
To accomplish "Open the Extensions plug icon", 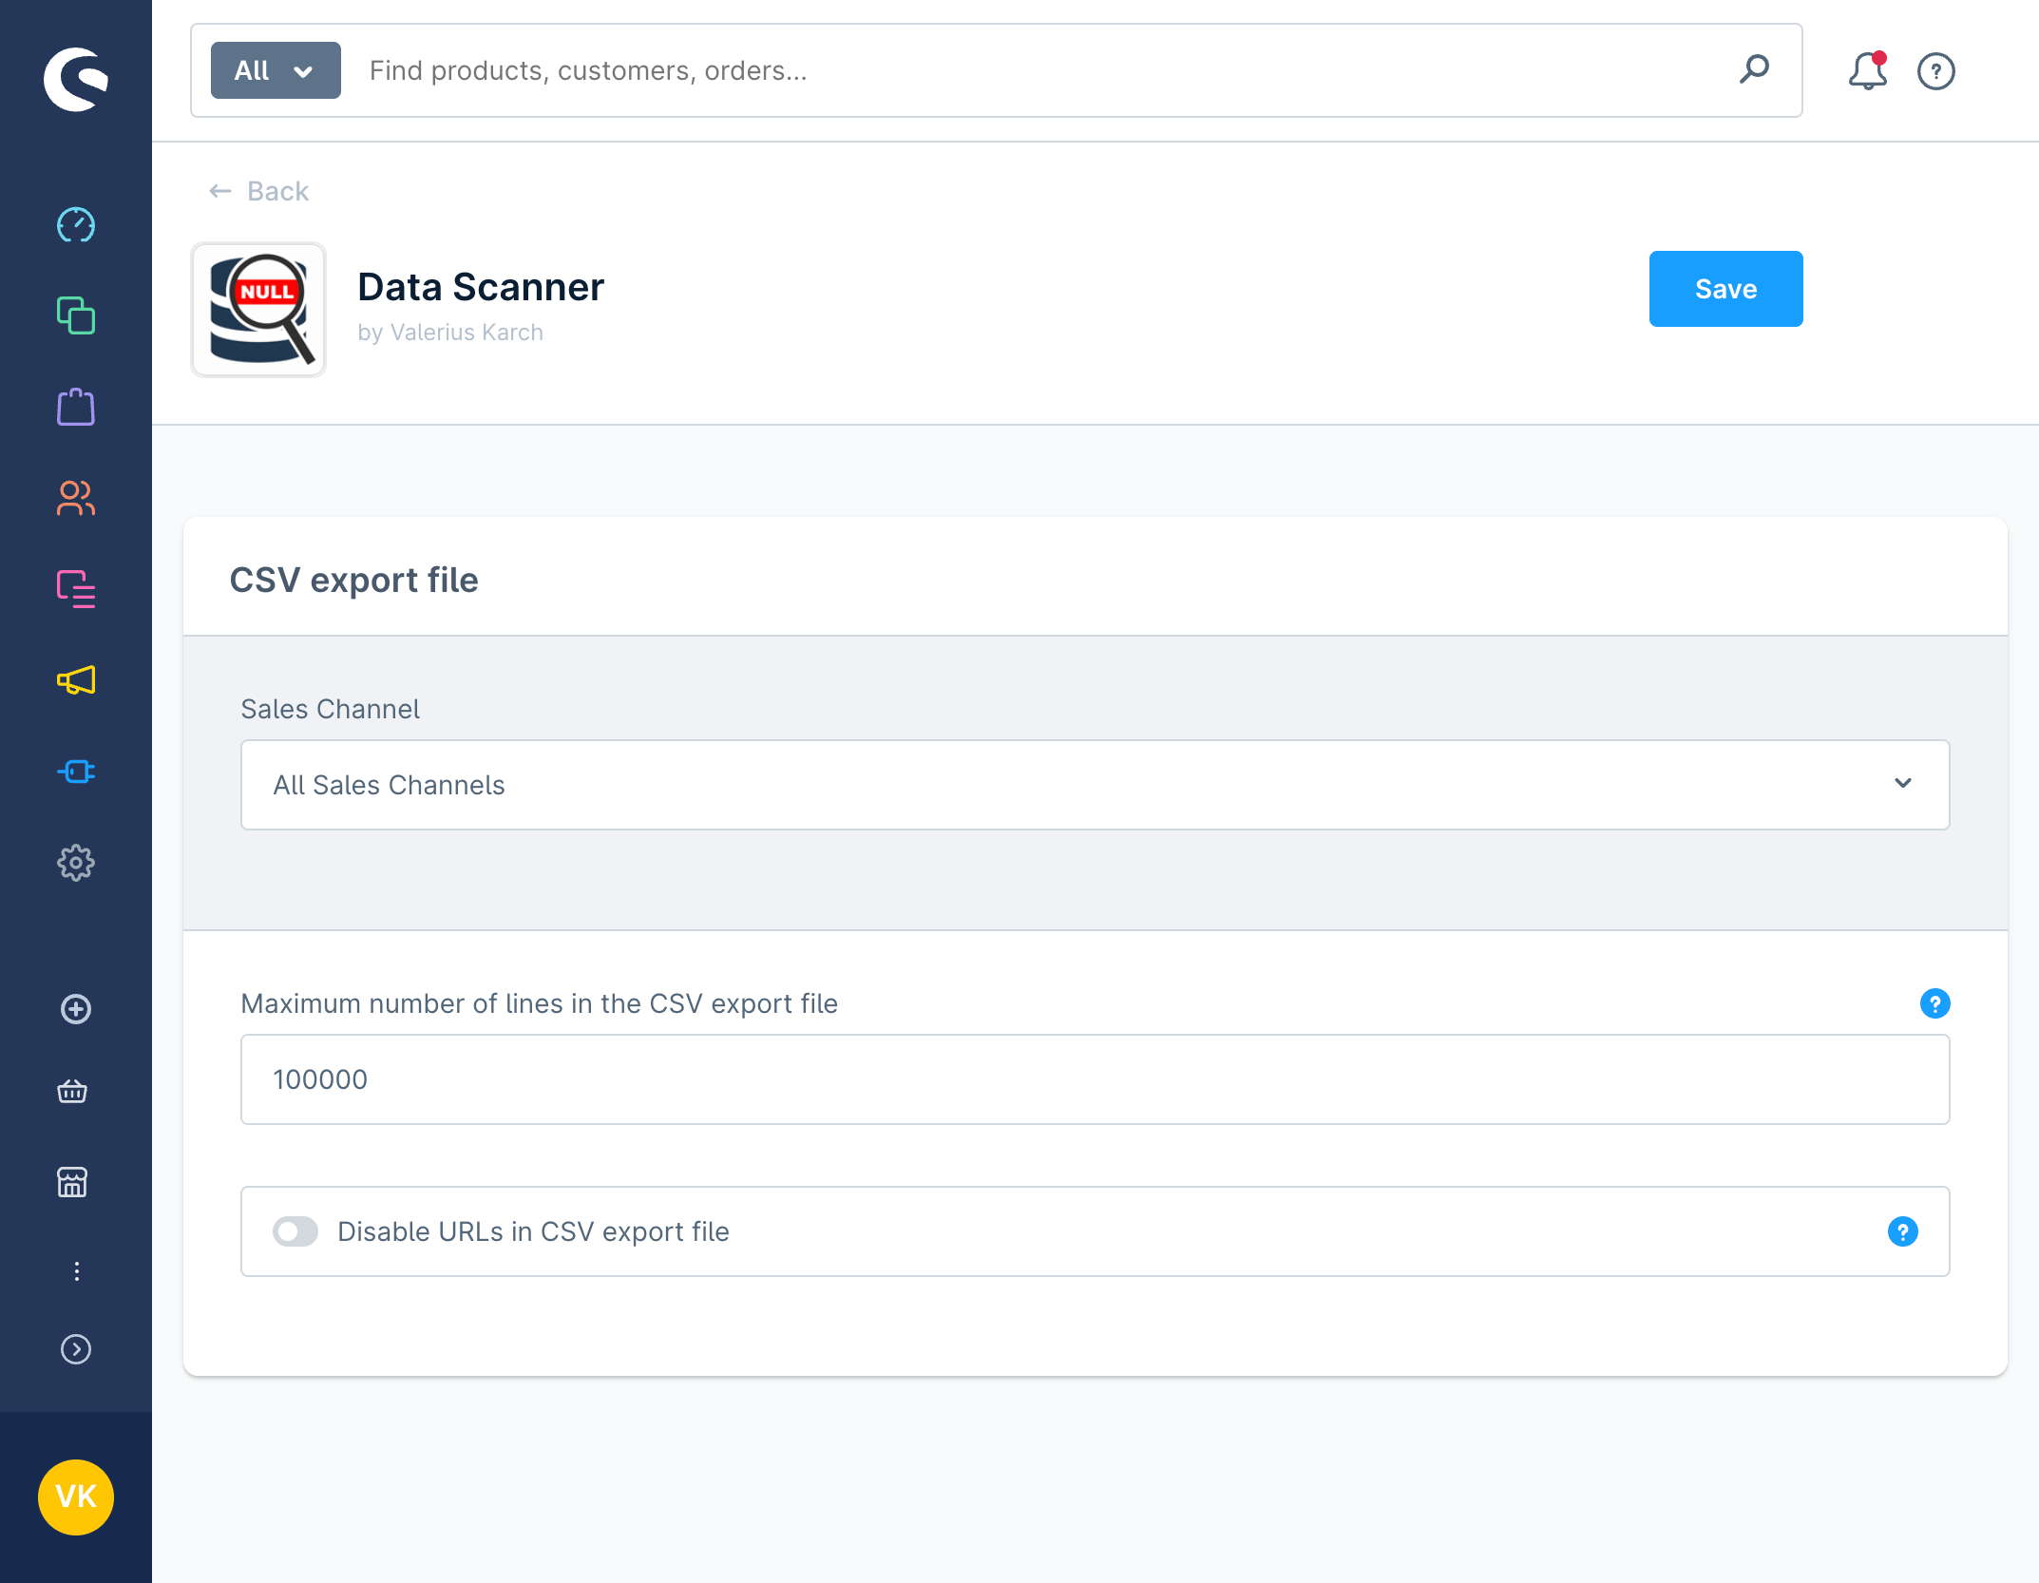I will pyautogui.click(x=76, y=772).
